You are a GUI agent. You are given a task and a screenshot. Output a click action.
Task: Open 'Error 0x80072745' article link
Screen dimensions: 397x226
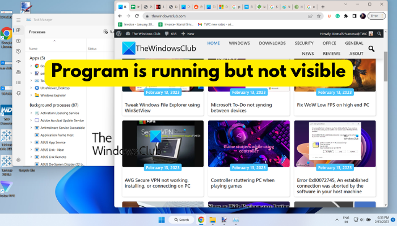332,186
